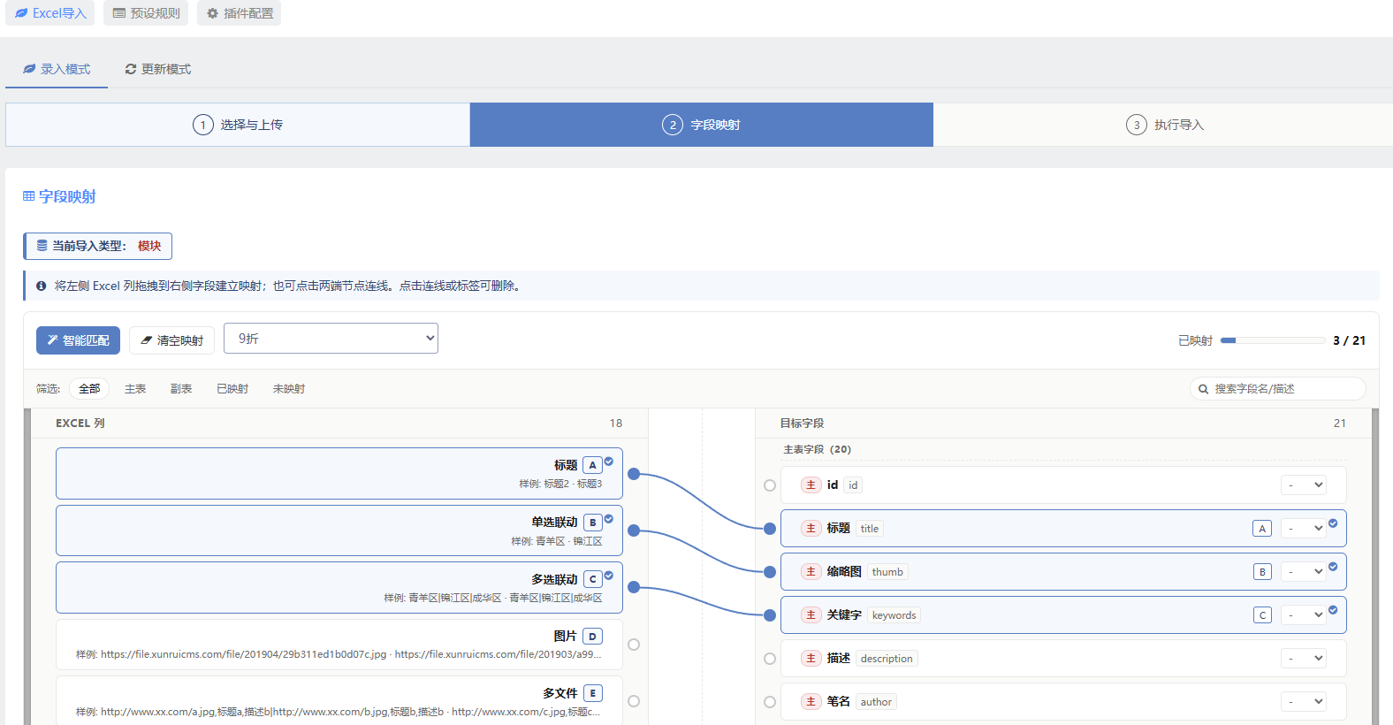This screenshot has width=1393, height=725.
Task: Select the description field connector radio
Action: pyautogui.click(x=770, y=659)
